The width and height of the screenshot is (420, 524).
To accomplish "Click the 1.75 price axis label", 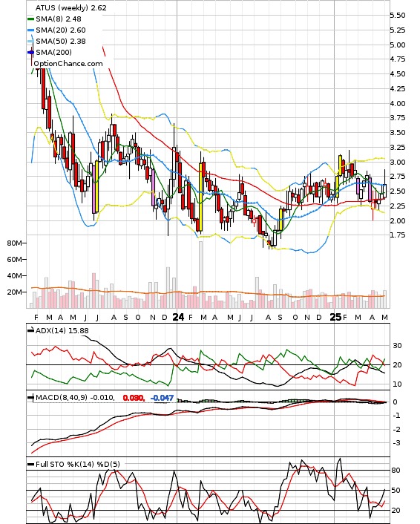I will click(398, 235).
